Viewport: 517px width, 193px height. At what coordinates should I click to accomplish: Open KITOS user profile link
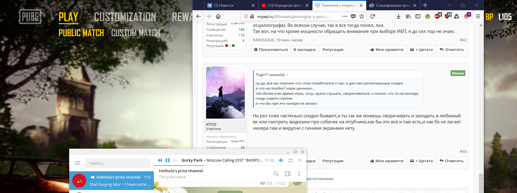click(211, 124)
